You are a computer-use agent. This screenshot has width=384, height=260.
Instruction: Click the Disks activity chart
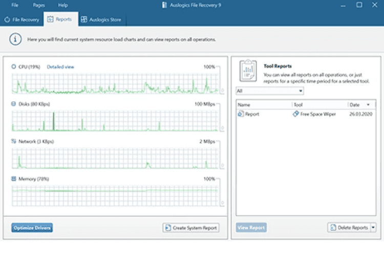click(x=115, y=121)
